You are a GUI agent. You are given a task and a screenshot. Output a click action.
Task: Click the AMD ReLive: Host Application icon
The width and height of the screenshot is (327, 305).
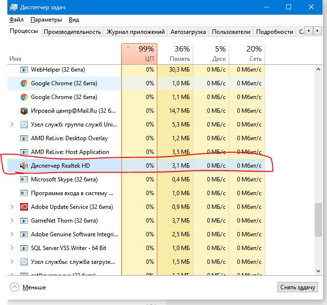(x=24, y=152)
